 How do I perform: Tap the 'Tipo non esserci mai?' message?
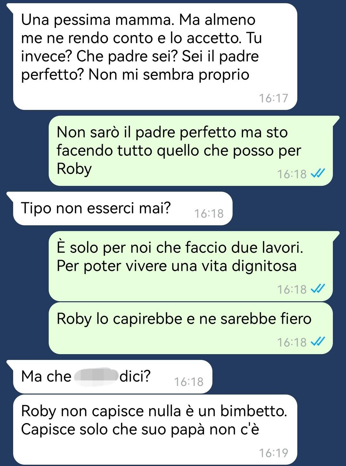tap(123, 208)
